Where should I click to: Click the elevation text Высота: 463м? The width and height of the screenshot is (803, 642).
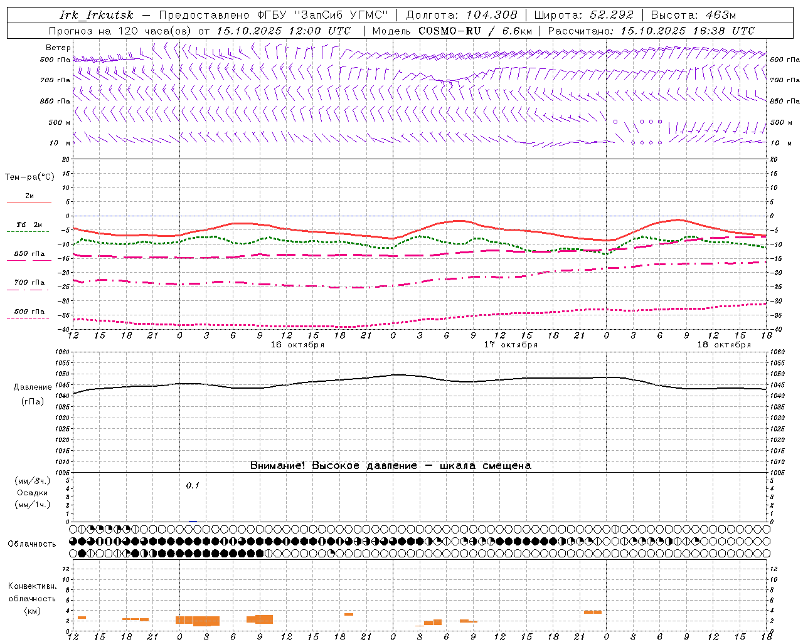coord(693,15)
